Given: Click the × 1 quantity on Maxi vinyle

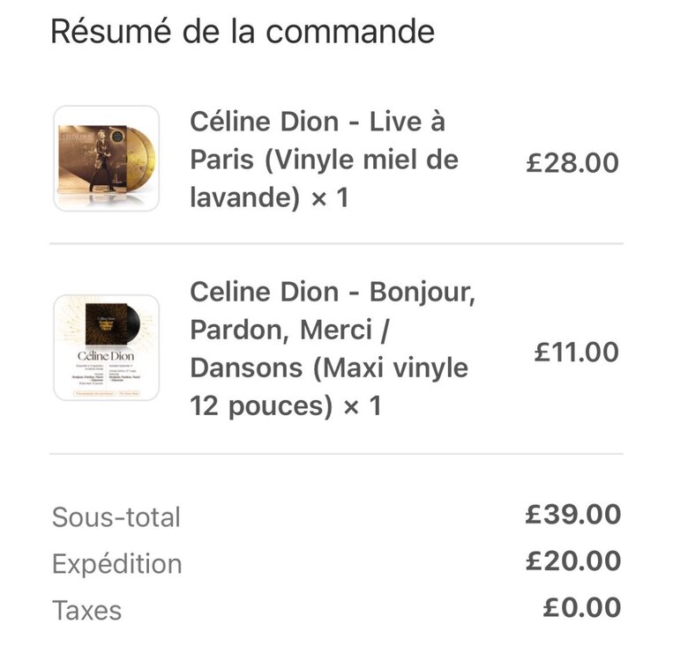Looking at the screenshot, I should click(x=363, y=405).
